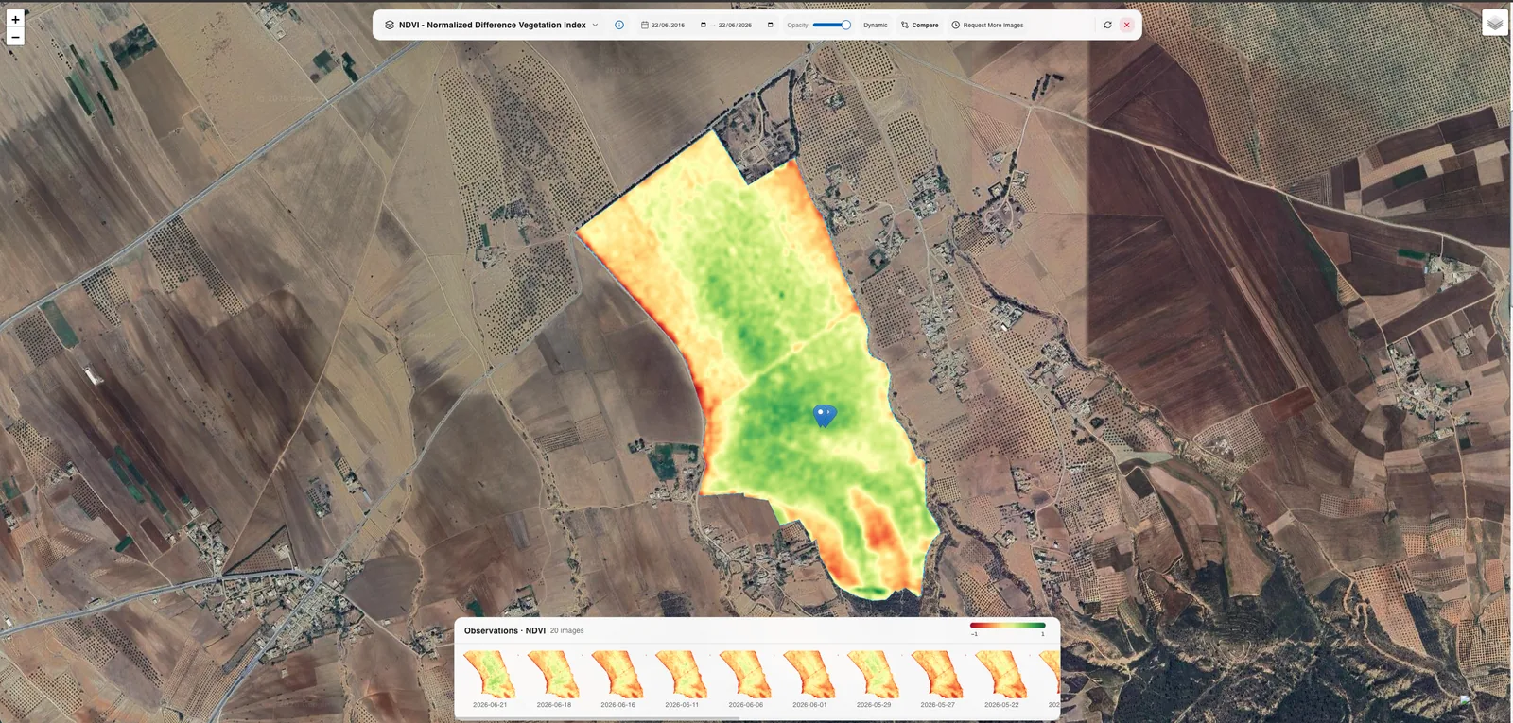Click the layers stack icon beside NDVI
This screenshot has width=1513, height=723.
coord(390,26)
